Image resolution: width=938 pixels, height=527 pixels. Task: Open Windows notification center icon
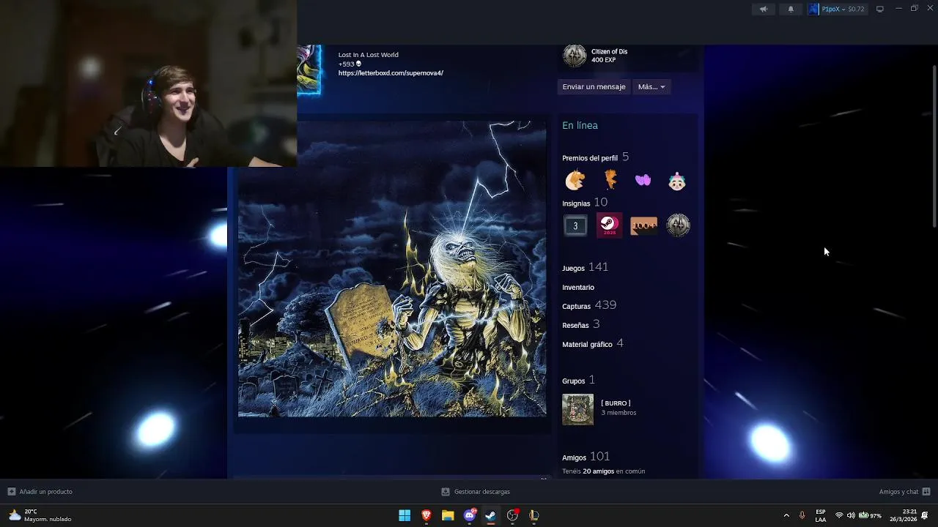tap(926, 515)
